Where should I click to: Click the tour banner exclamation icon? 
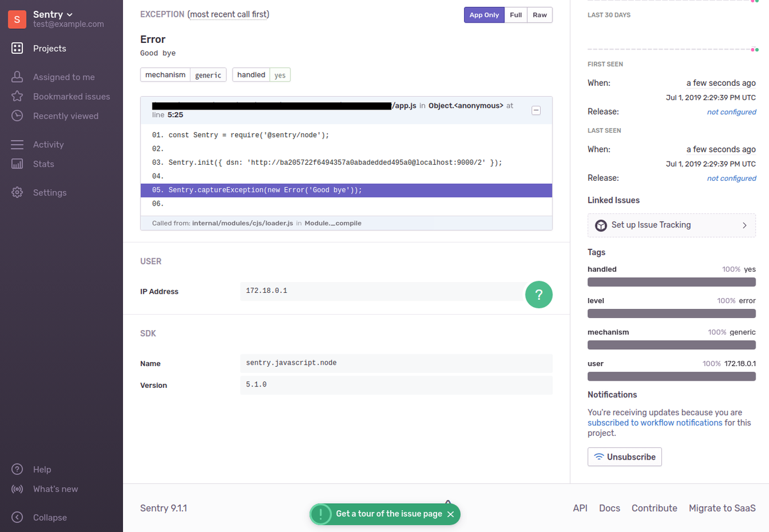[320, 514]
